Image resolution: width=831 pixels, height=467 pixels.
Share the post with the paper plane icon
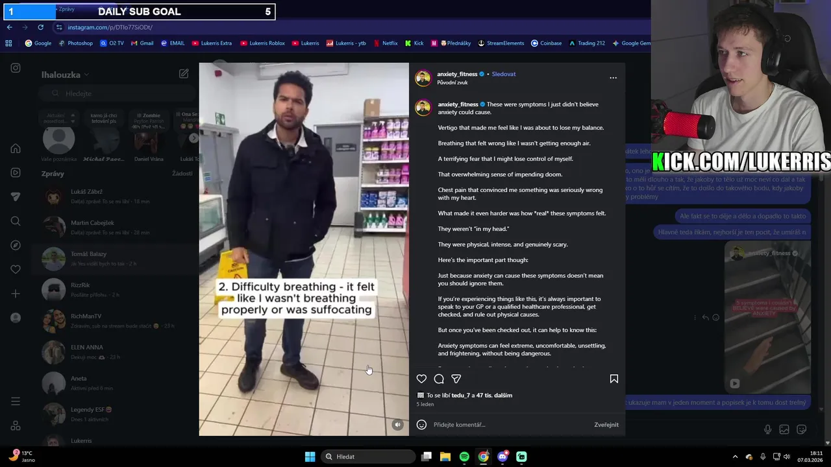click(x=456, y=379)
